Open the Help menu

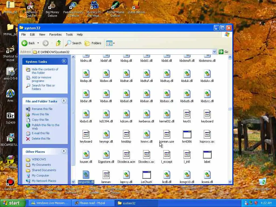point(80,34)
